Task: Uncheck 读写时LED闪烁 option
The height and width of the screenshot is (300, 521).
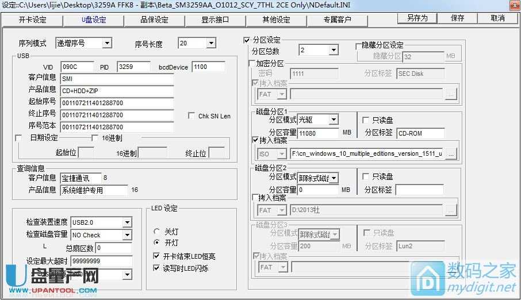Action: tap(157, 268)
